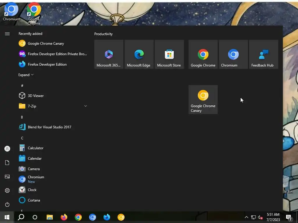Click the Recently added heading
The width and height of the screenshot is (298, 223).
30,34
